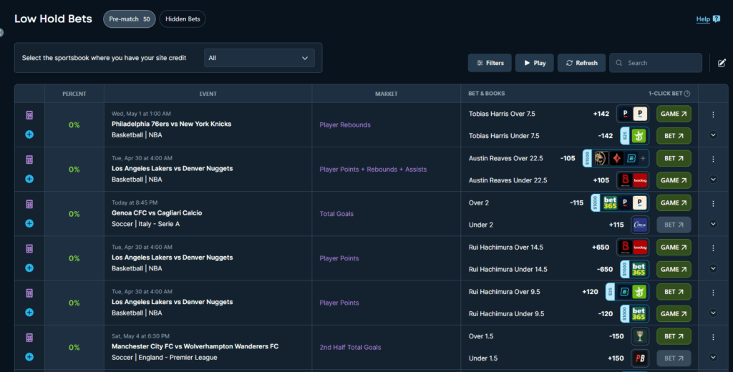This screenshot has height=372, width=733.
Task: Click Circa sportsbook logo for Under 2
Action: coord(640,225)
